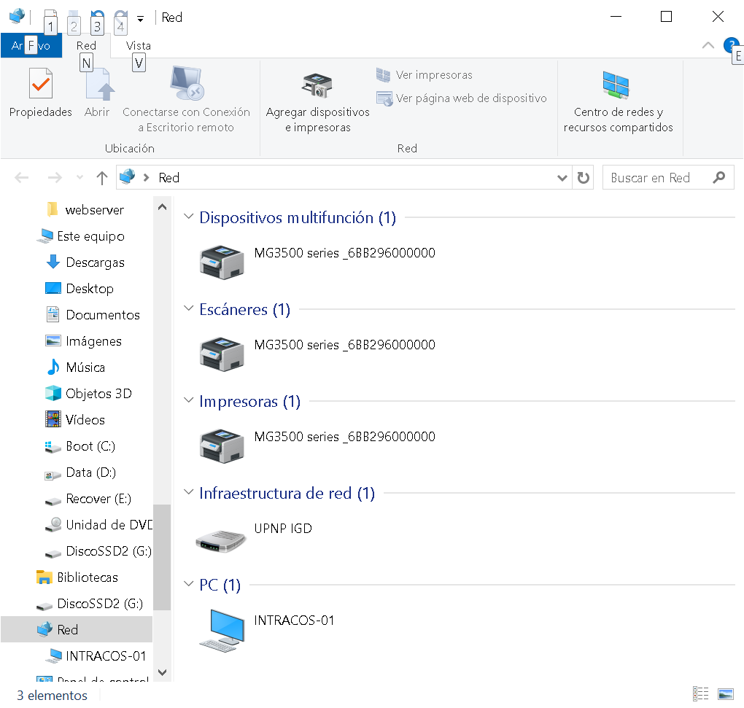Image resolution: width=744 pixels, height=708 pixels.
Task: Click the Redo arrow in the quick access toolbar
Action: 120,18
